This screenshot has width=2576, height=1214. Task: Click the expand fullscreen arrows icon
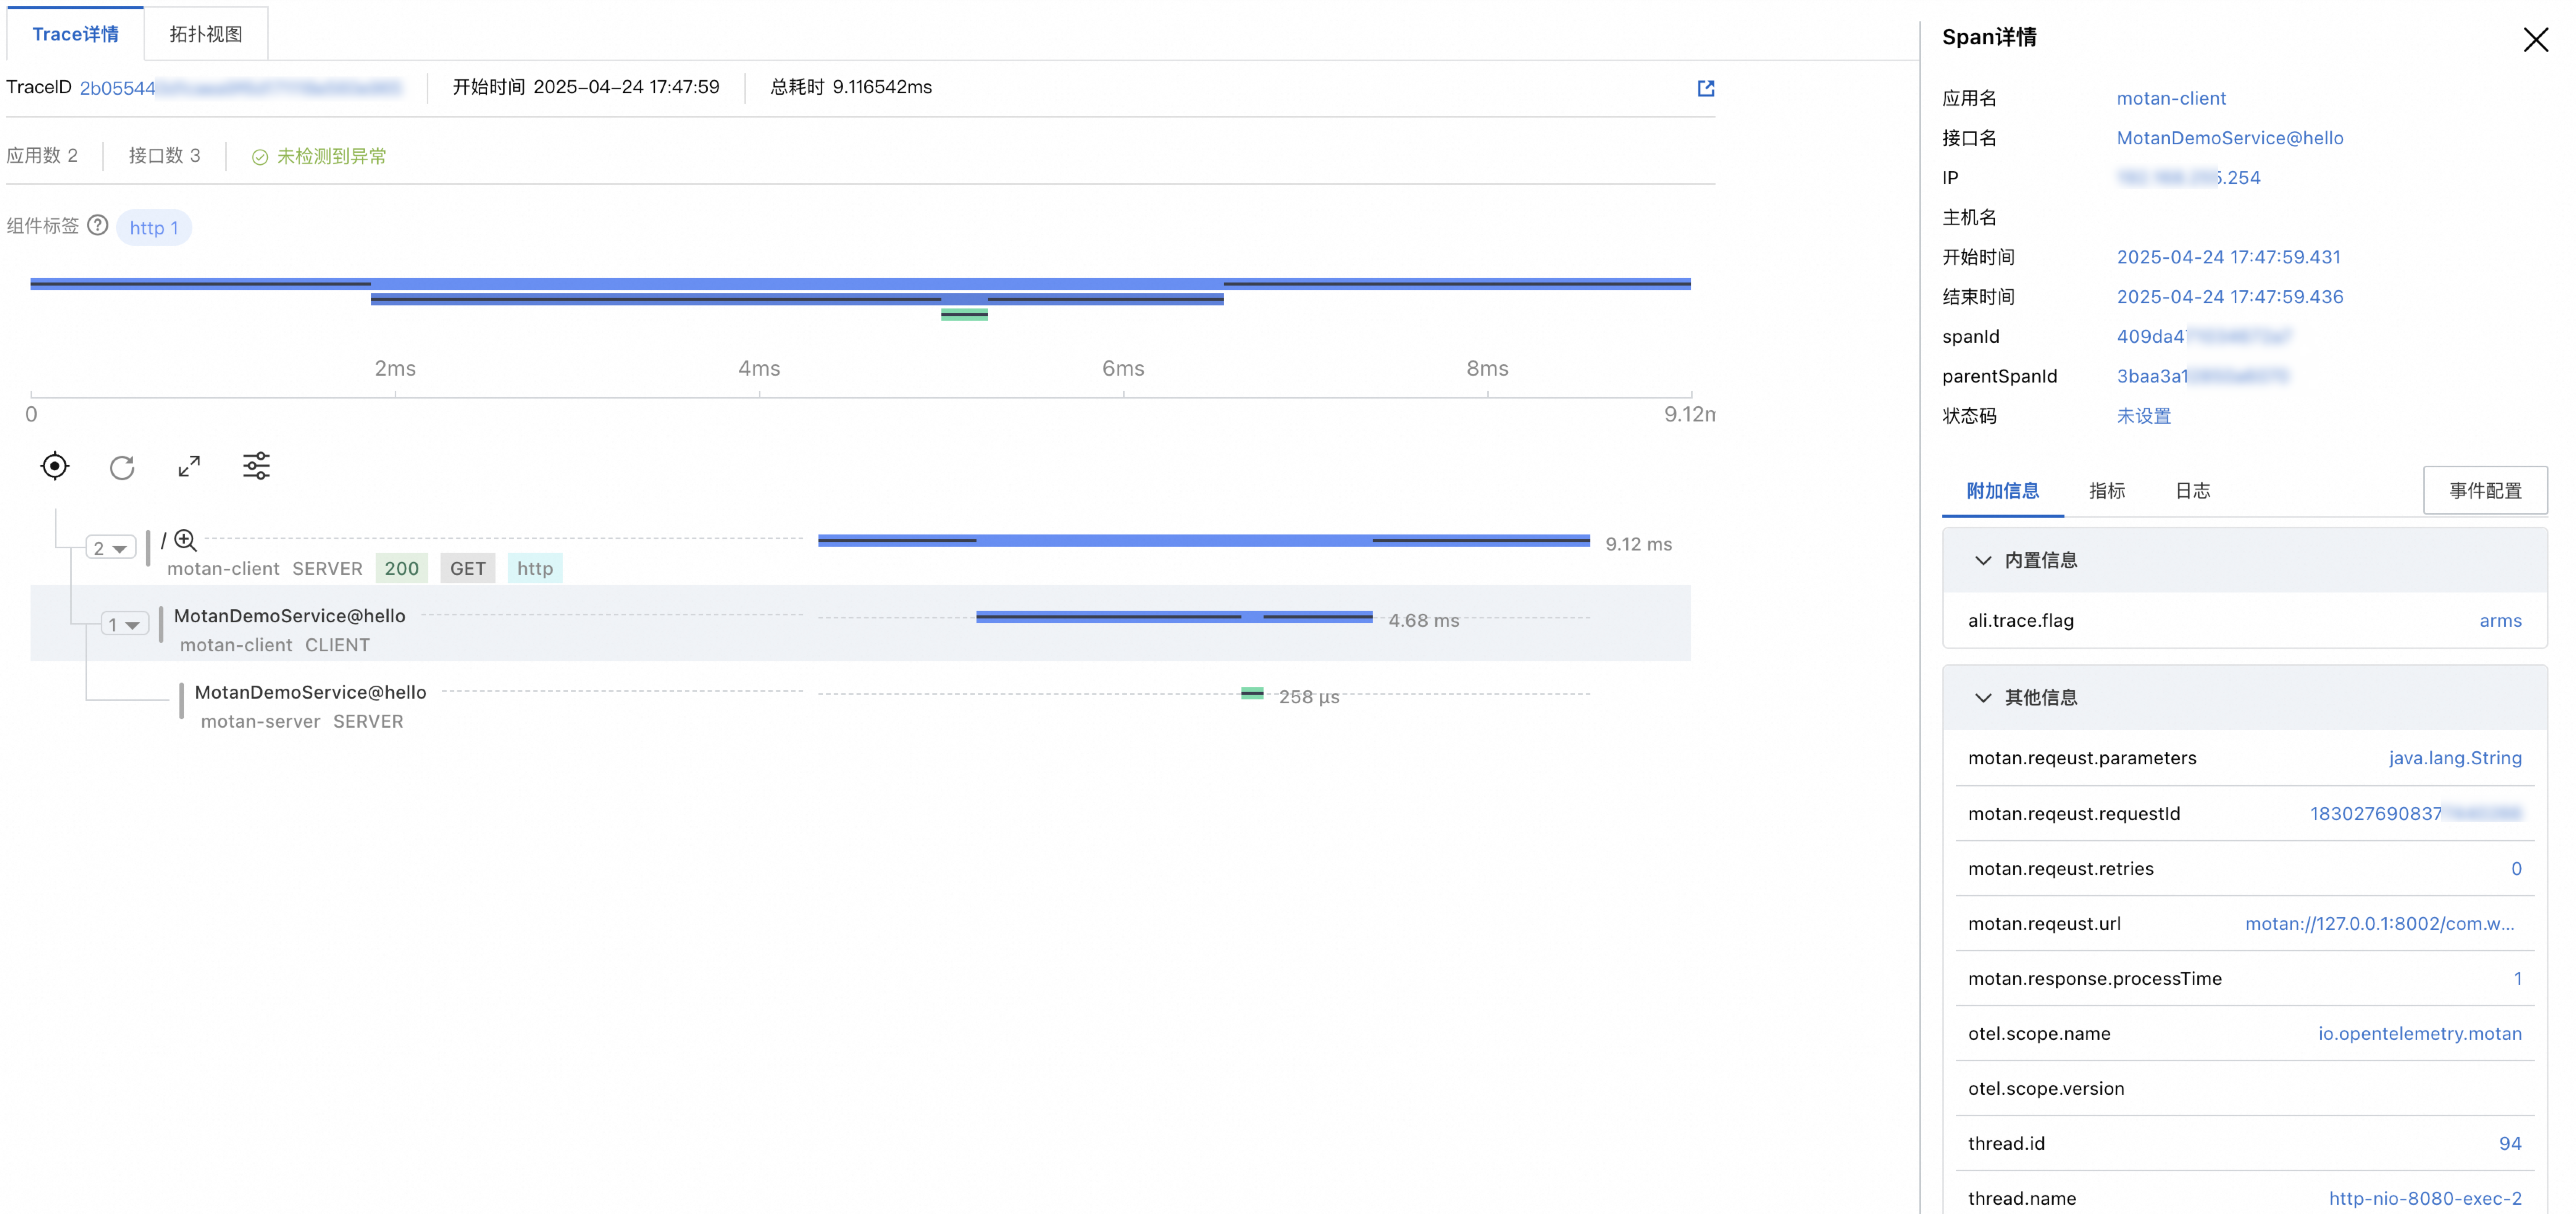click(x=189, y=466)
